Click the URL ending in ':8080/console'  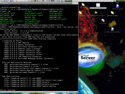pos(27,82)
